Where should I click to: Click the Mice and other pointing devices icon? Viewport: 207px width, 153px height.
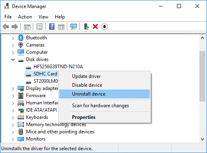21,132
